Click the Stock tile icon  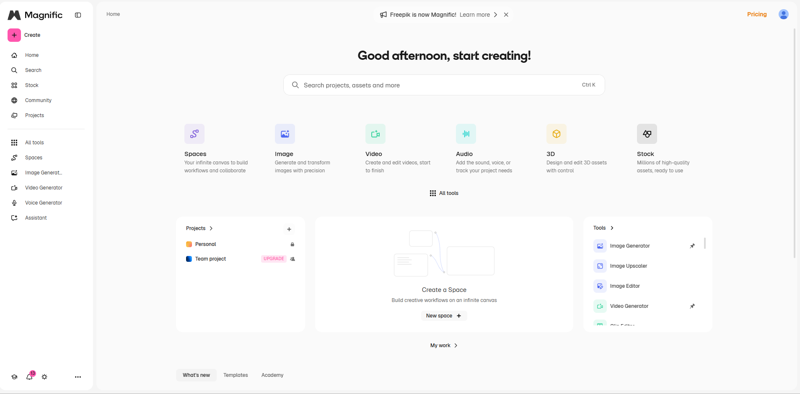click(647, 134)
